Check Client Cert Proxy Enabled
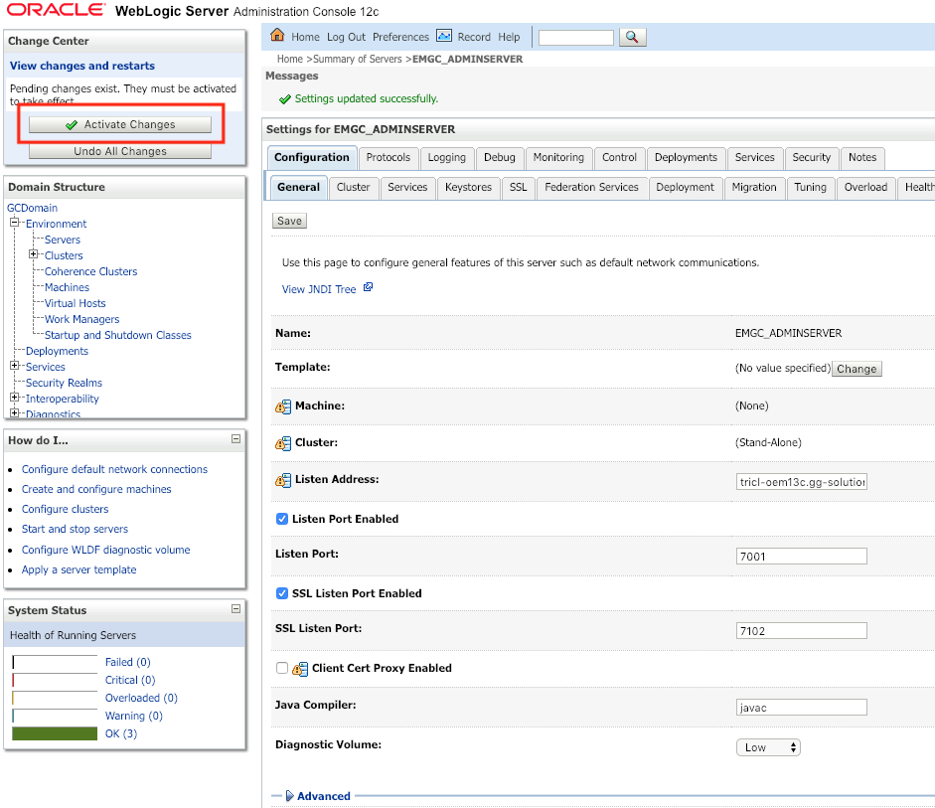The width and height of the screenshot is (935, 808). tap(282, 668)
